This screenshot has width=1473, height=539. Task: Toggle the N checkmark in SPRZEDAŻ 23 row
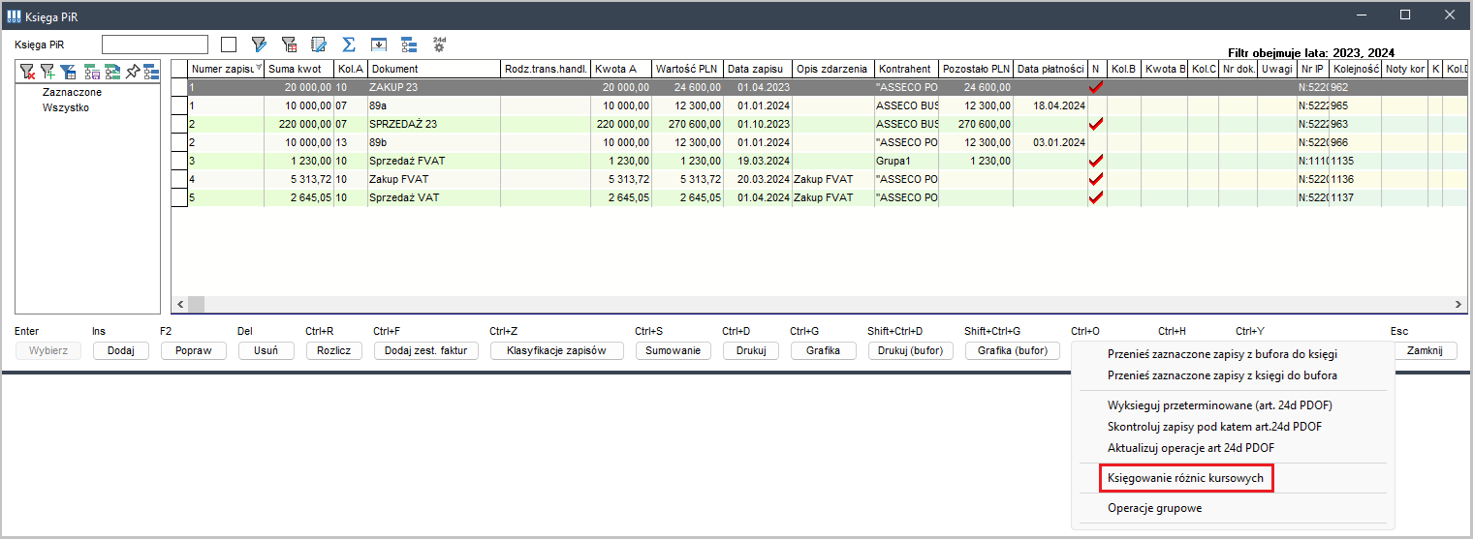(1096, 124)
